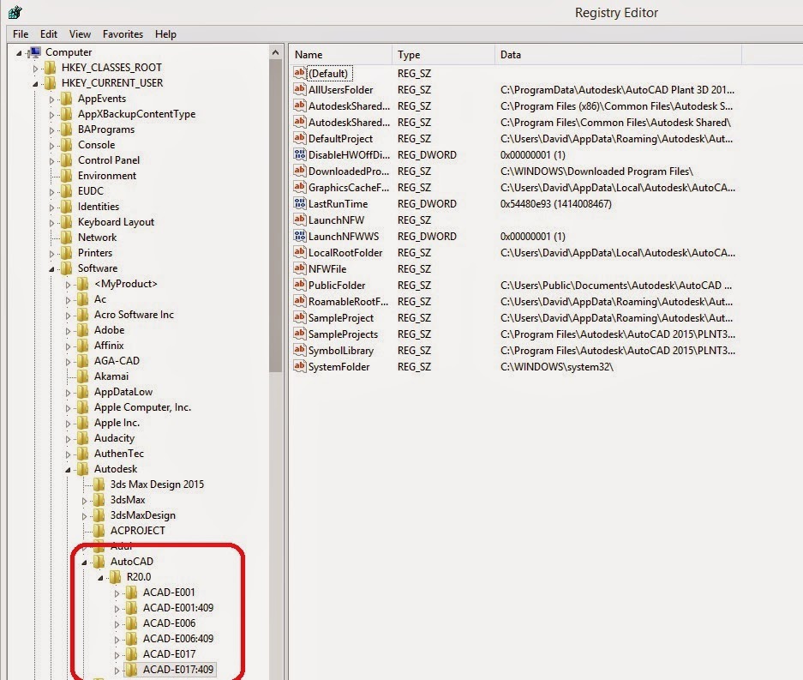
Task: Click the Computer icon in the tree
Action: (x=35, y=51)
